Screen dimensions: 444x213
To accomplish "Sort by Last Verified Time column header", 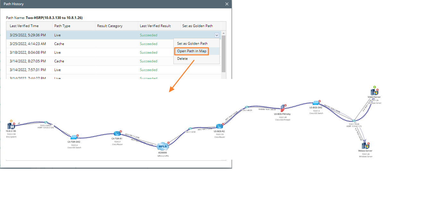I will point(24,26).
